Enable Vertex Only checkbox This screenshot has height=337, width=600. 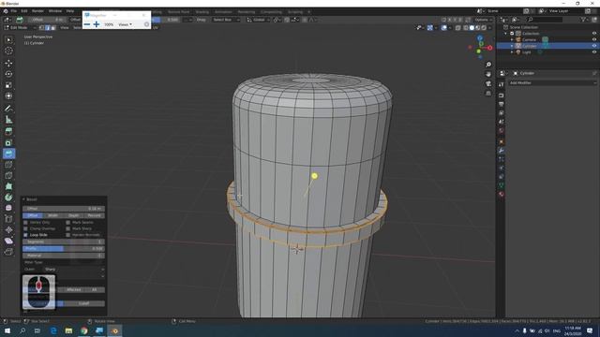click(x=25, y=223)
